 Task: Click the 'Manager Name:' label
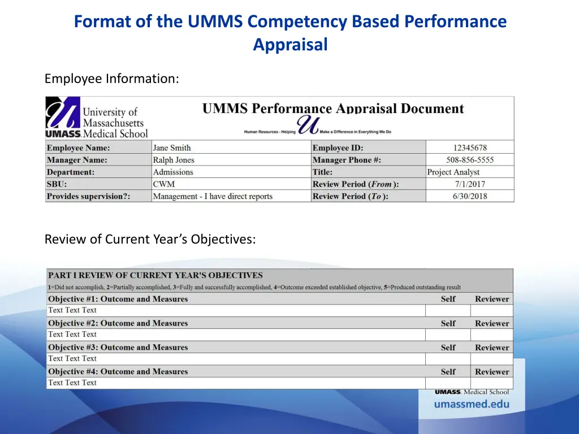click(x=77, y=160)
